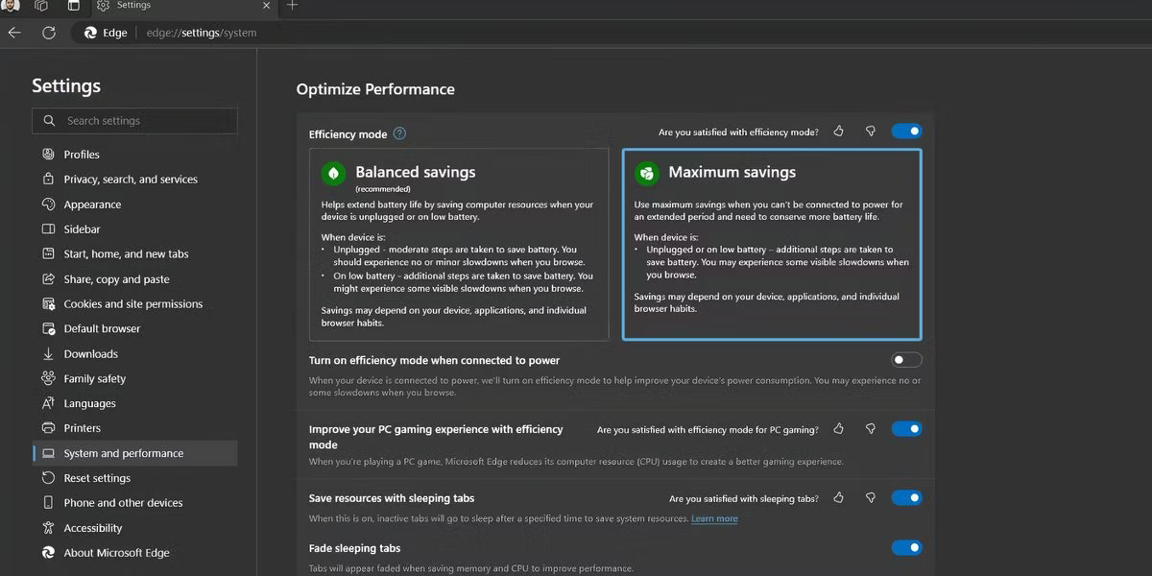Click the efficiency mode help icon
The image size is (1152, 576).
[400, 133]
